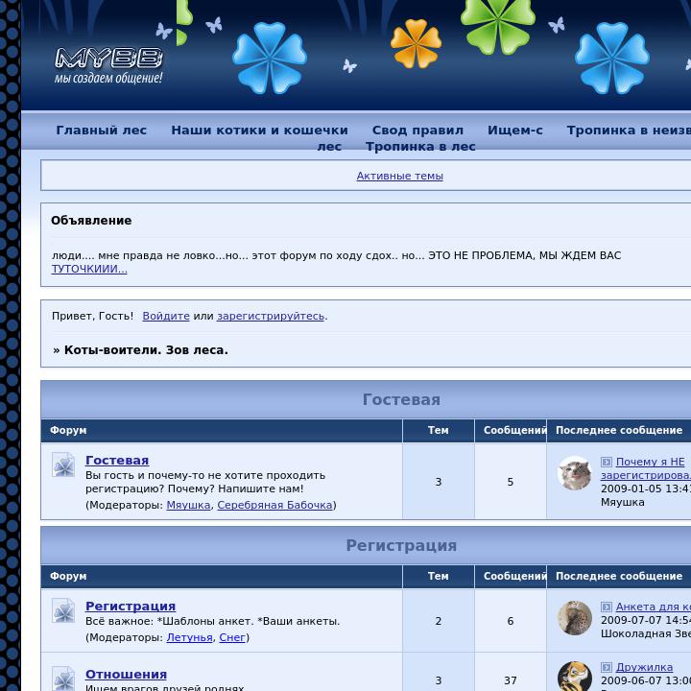Open Наши котики и кошечки menu
The height and width of the screenshot is (691, 691).
(259, 131)
